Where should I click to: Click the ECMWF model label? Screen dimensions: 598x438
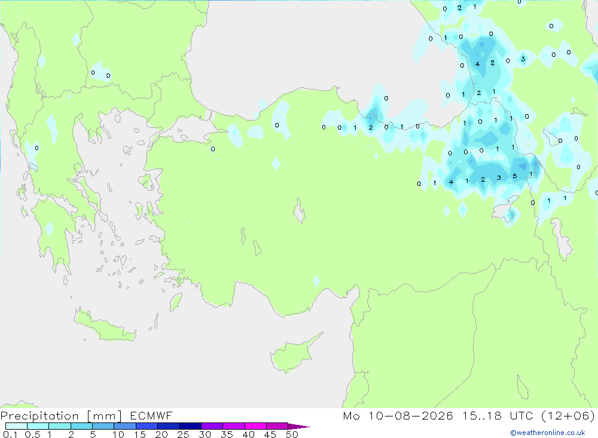[x=151, y=415]
